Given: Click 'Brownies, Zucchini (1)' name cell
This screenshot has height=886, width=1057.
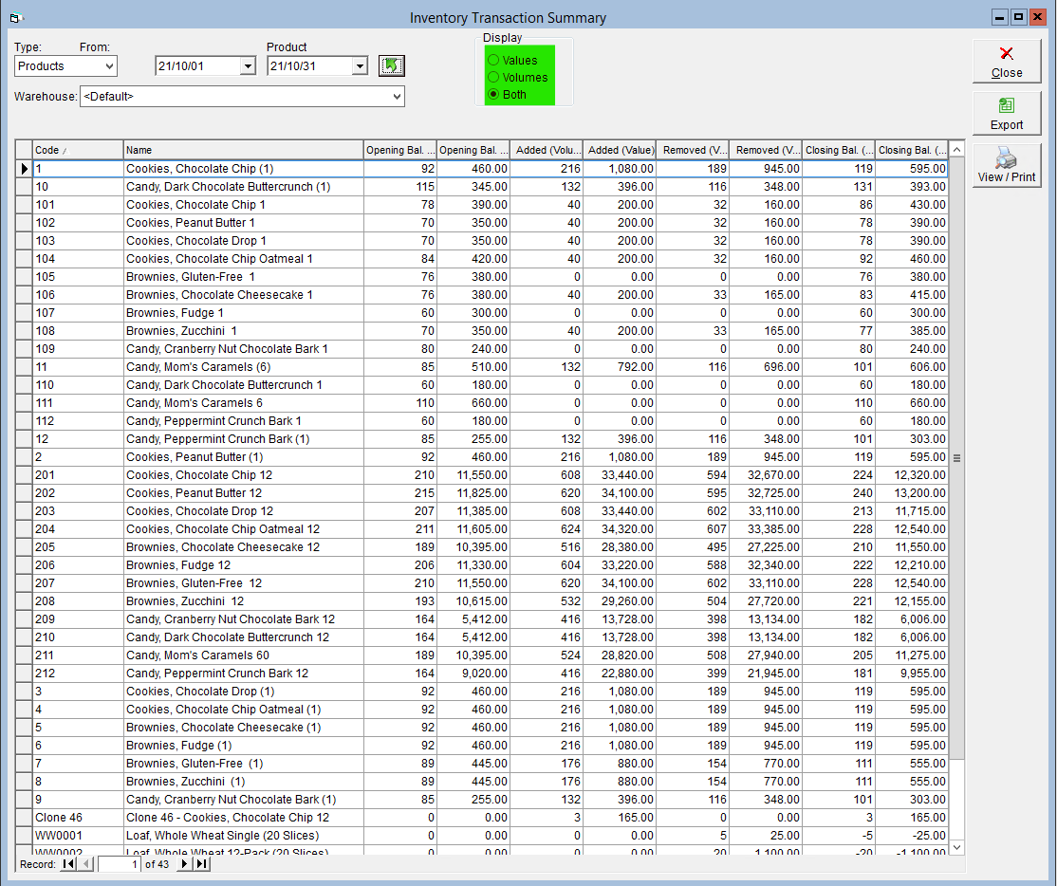Looking at the screenshot, I should [243, 782].
